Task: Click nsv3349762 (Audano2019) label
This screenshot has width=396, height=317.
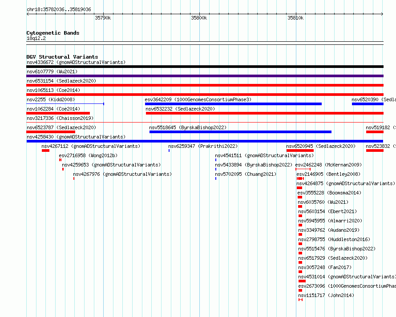Action: 329,230
